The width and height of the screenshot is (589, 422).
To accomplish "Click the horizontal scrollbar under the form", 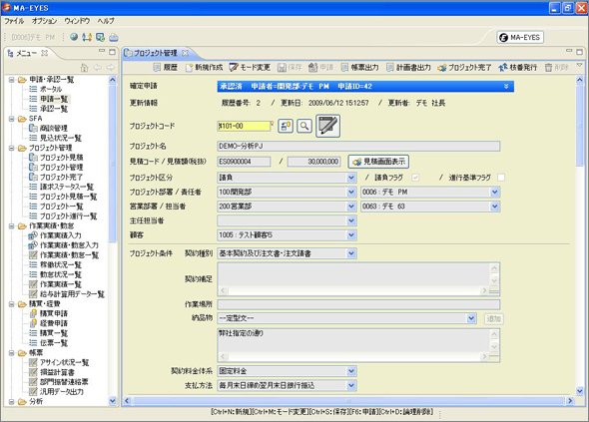I will [x=348, y=401].
